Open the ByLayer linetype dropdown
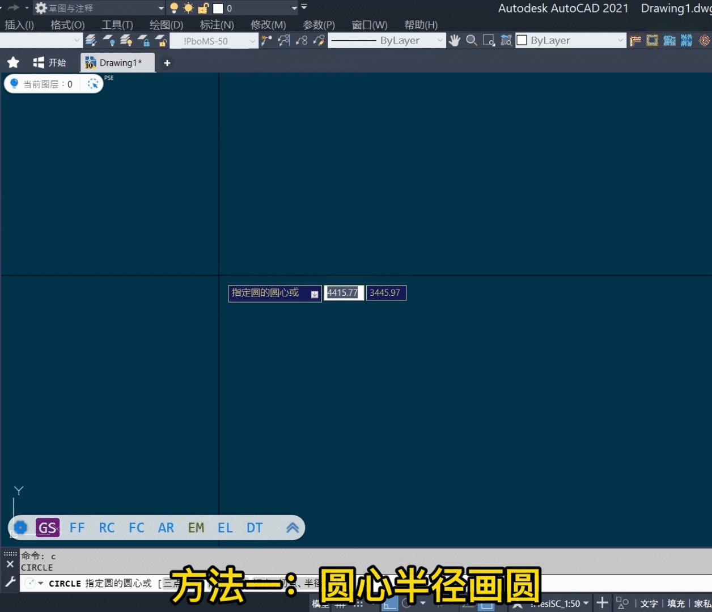The width and height of the screenshot is (712, 612). 440,40
